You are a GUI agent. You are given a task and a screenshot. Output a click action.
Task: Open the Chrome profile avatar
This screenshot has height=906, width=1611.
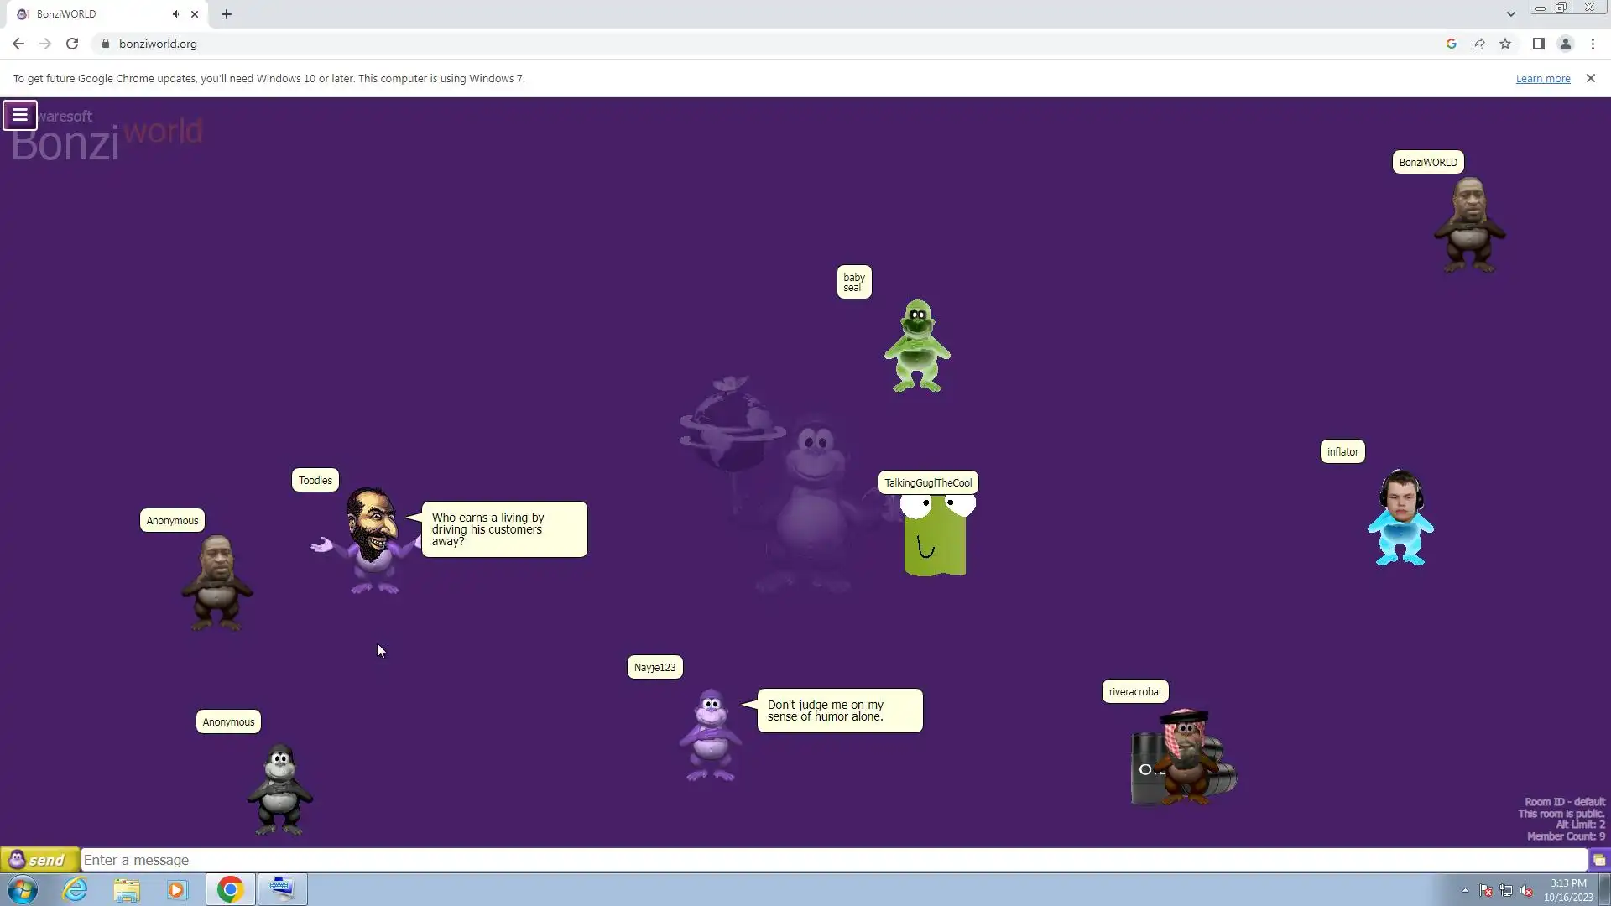pos(1565,44)
